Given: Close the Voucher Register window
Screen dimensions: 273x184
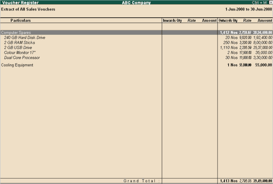Looking at the screenshot, I should click(271, 2).
